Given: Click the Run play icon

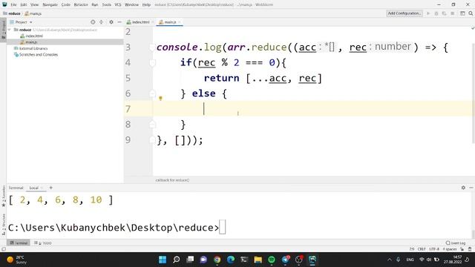Looking at the screenshot, I should 428,13.
